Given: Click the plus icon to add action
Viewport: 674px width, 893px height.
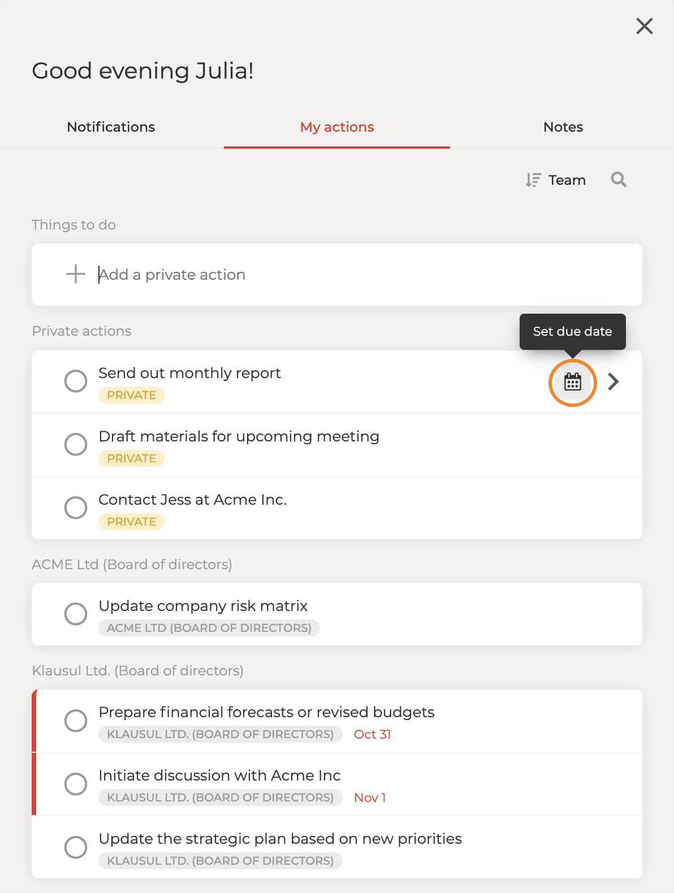Looking at the screenshot, I should coord(76,274).
